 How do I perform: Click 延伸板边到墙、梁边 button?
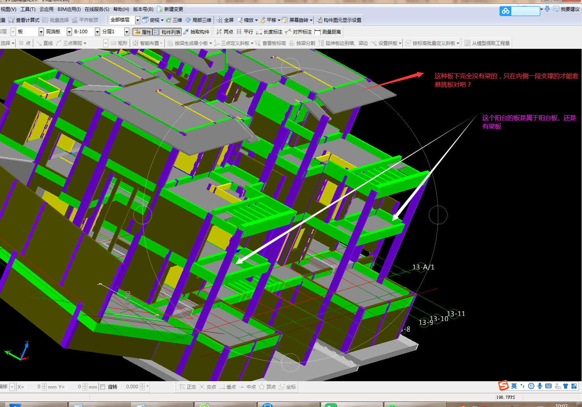click(343, 43)
